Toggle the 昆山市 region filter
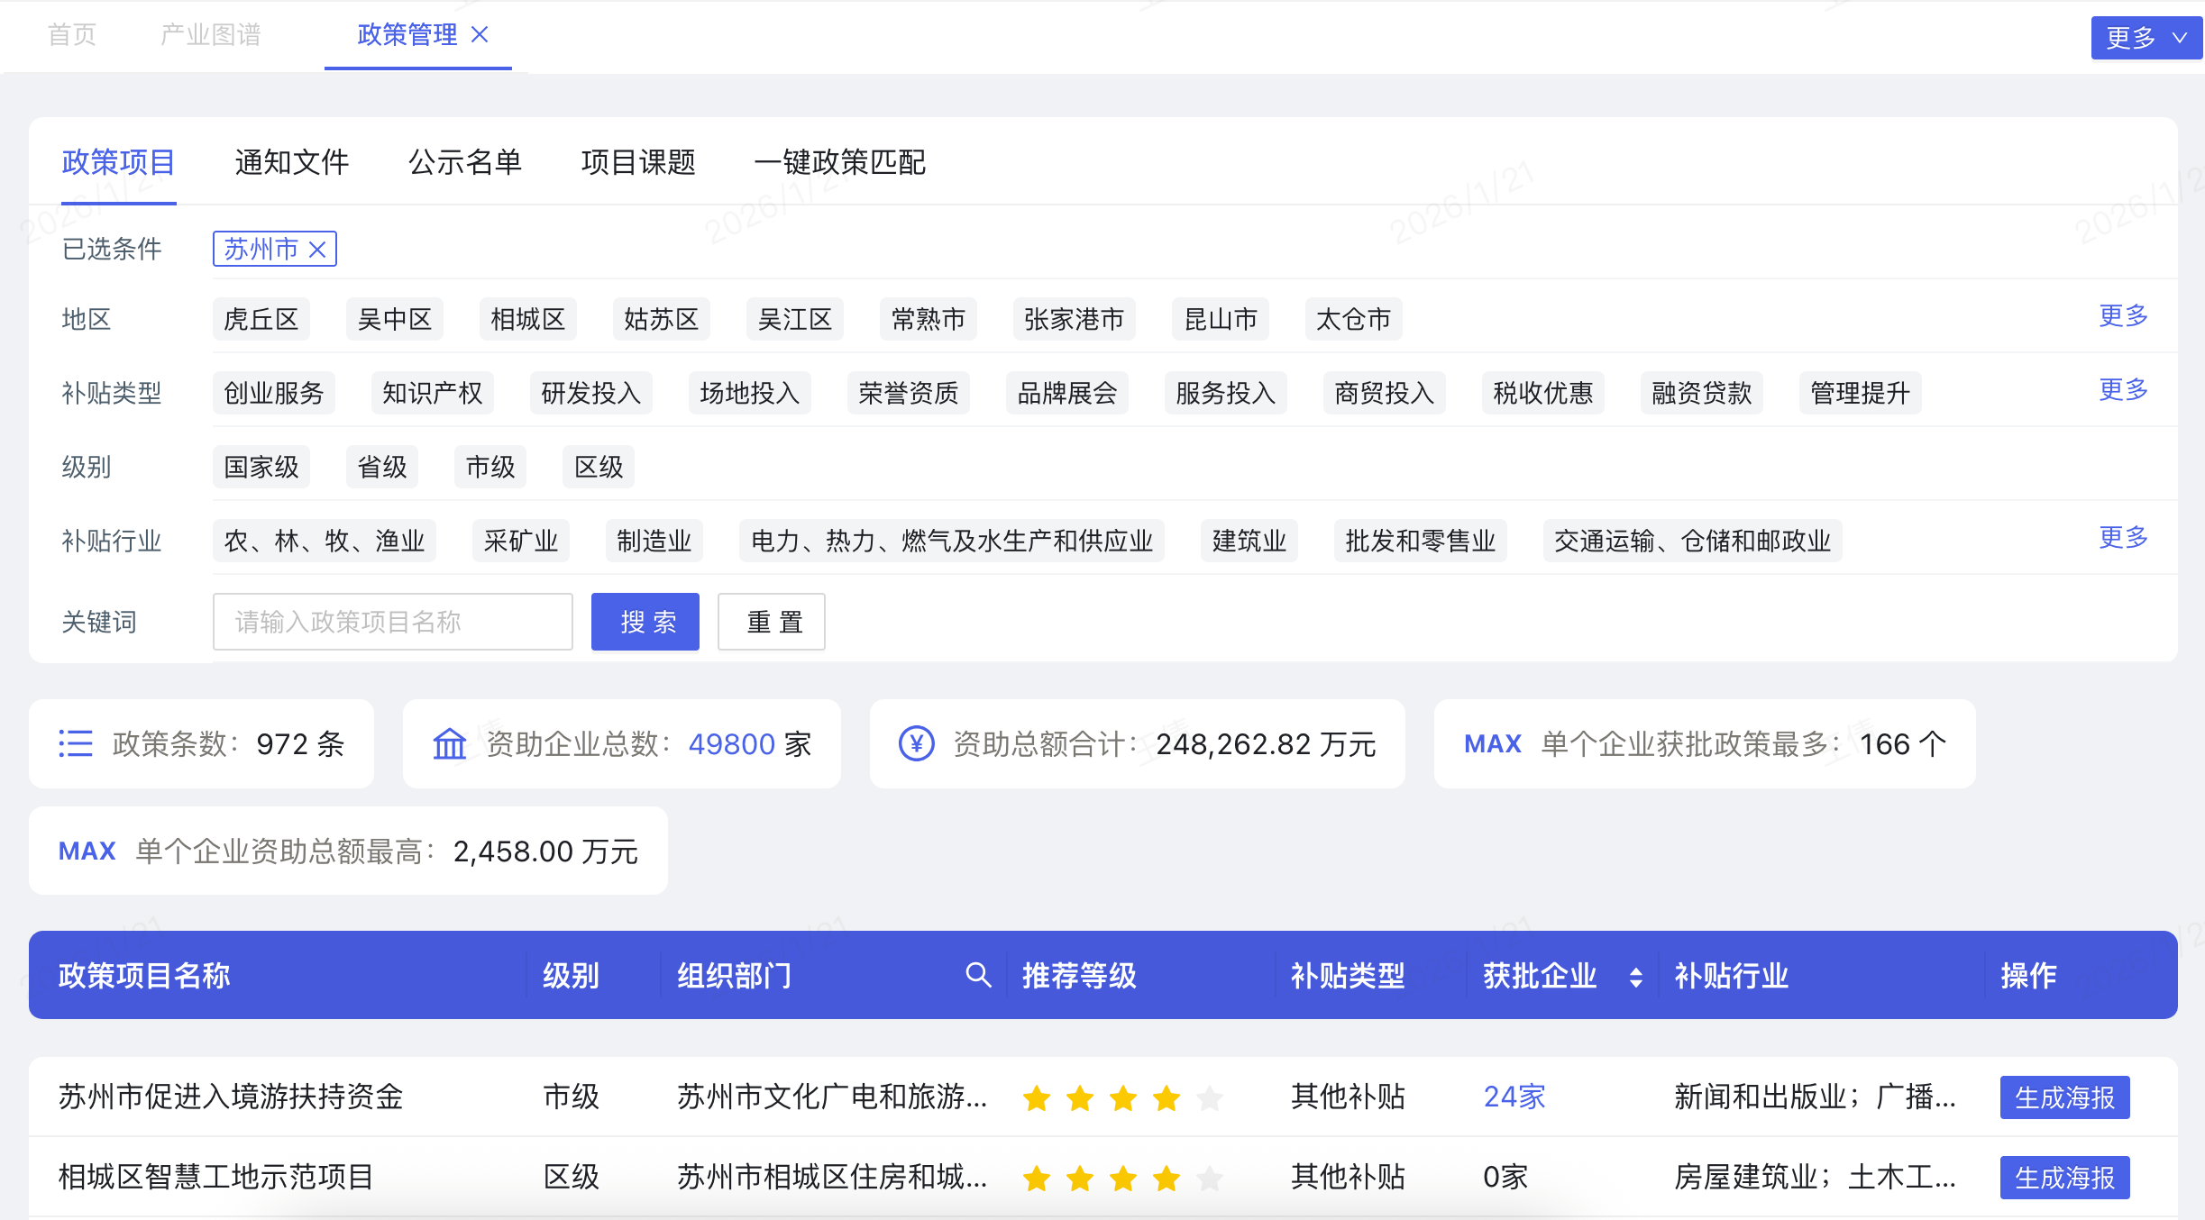 pos(1220,319)
